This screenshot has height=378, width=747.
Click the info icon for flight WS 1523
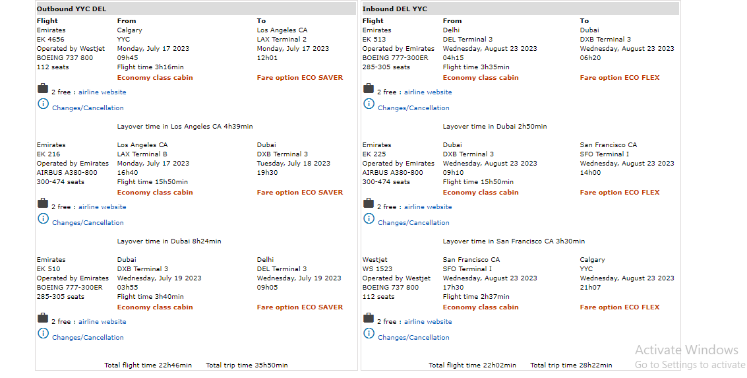point(369,334)
